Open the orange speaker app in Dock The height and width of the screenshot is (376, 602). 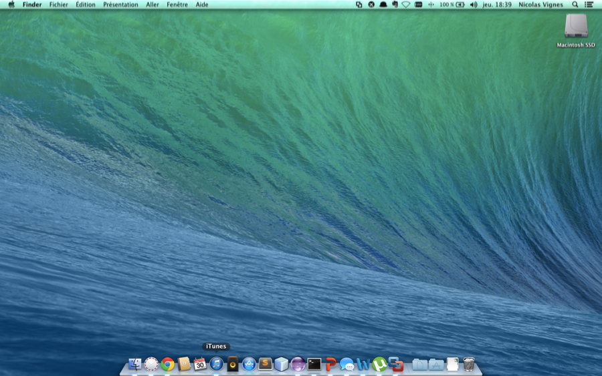click(x=233, y=364)
